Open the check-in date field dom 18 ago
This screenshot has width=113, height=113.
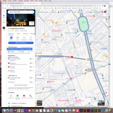point(13,52)
